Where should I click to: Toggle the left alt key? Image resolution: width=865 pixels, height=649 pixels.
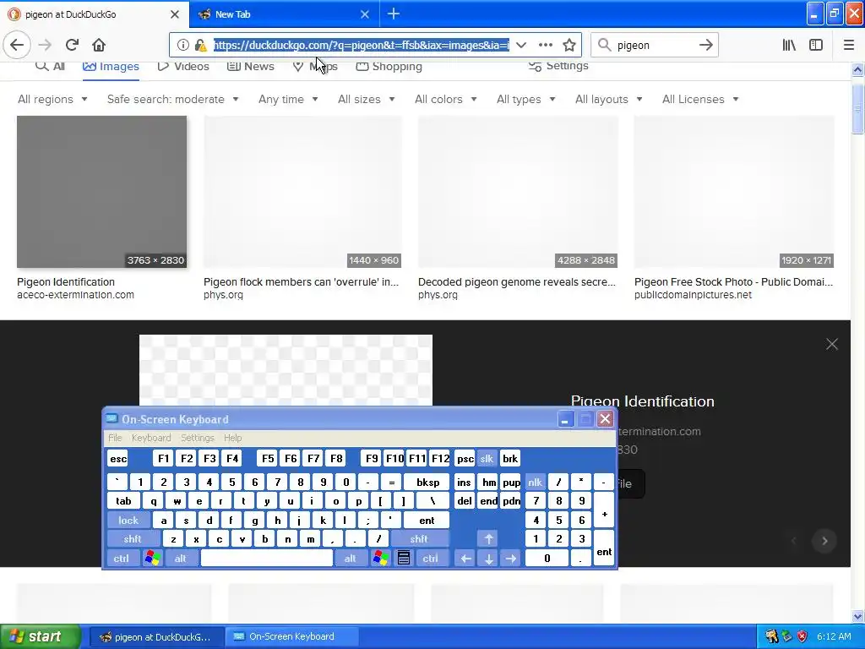tap(181, 559)
